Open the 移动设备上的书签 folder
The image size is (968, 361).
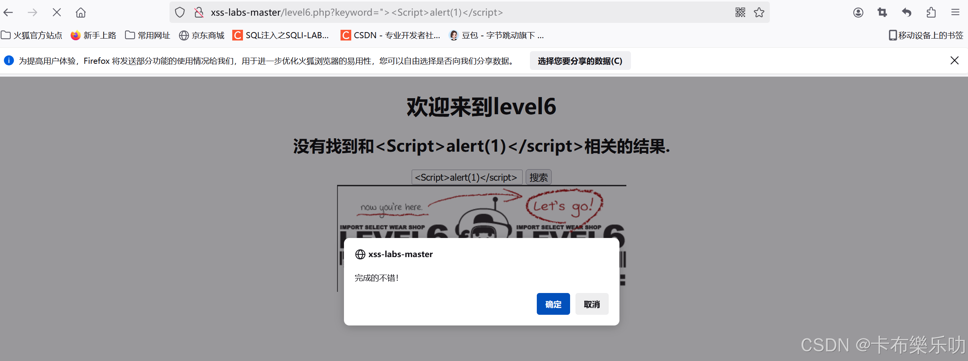[x=926, y=36]
